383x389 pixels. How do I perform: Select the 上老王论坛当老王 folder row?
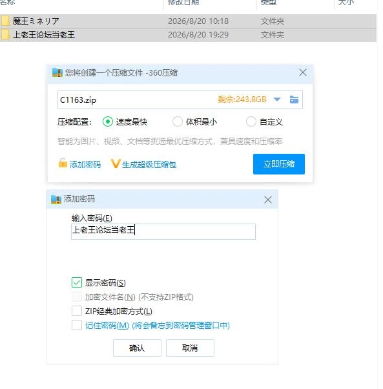click(188, 35)
